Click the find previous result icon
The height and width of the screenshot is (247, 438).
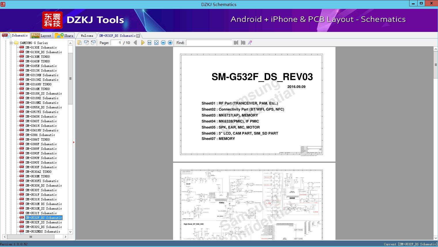pos(236,43)
